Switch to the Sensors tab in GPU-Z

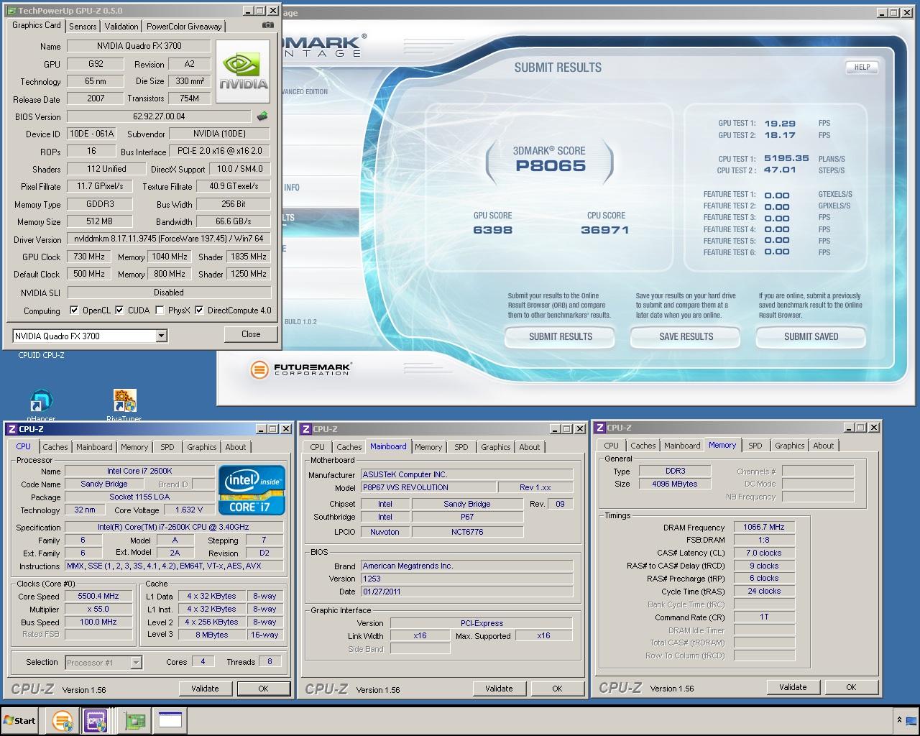83,26
